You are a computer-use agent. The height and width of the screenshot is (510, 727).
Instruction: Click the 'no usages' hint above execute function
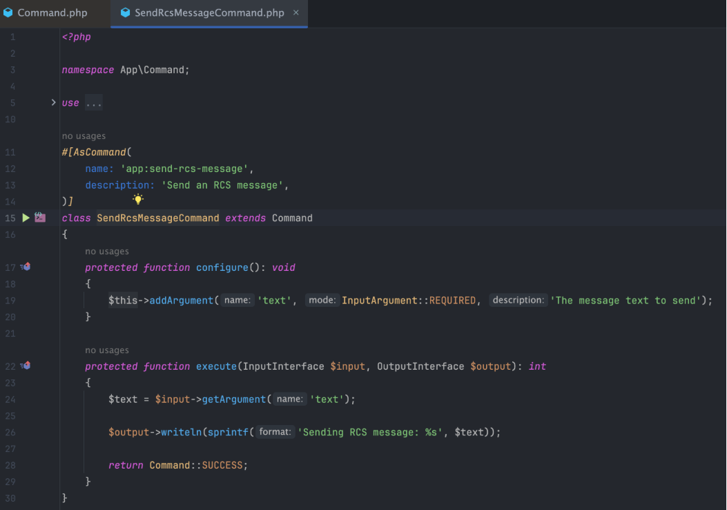pos(107,350)
